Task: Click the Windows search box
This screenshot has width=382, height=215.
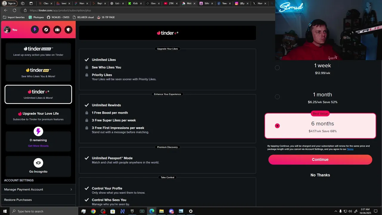Action: coord(44,211)
